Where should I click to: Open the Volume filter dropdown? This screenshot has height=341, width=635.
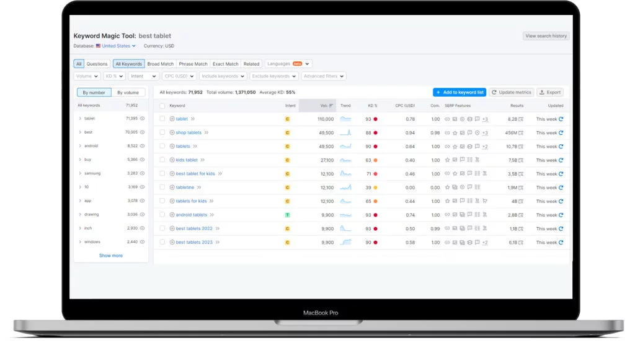pos(87,76)
